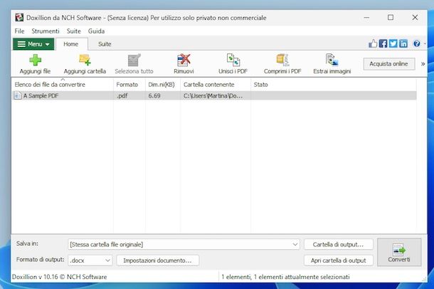The height and width of the screenshot is (289, 434).
Task: Minimize the Doxillion window
Action: [x=366, y=17]
